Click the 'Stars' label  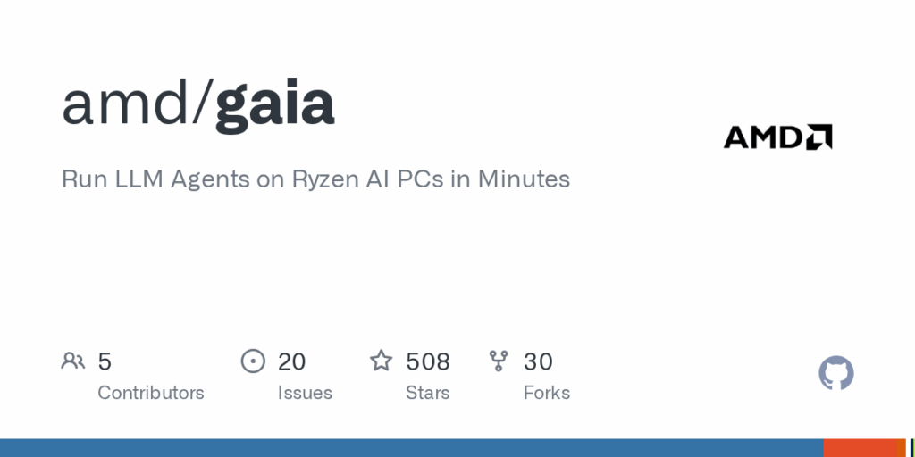pyautogui.click(x=428, y=393)
